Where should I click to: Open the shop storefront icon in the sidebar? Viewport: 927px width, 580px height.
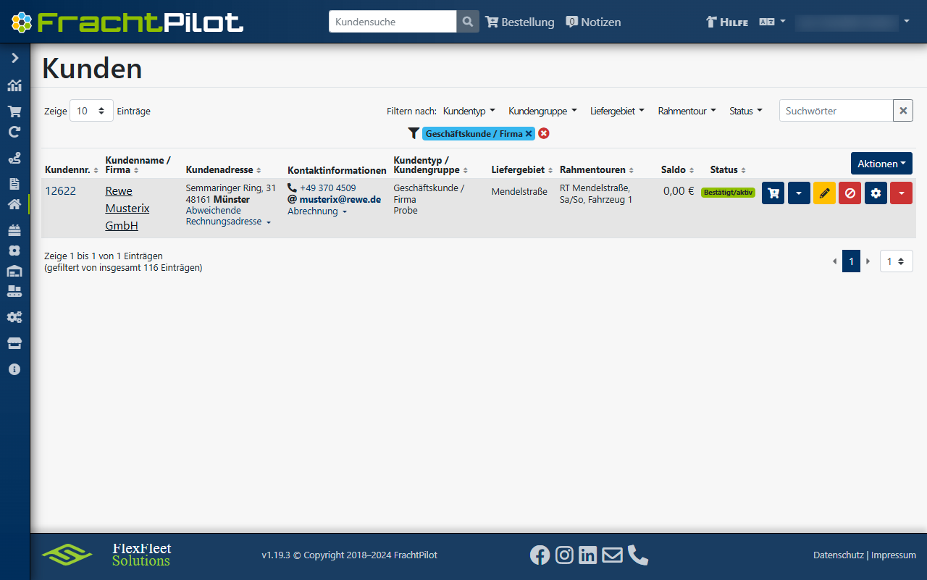[14, 343]
